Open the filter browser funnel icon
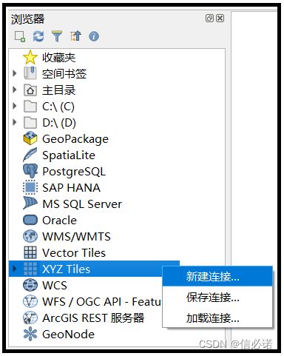This screenshot has width=284, height=356. pos(57,36)
